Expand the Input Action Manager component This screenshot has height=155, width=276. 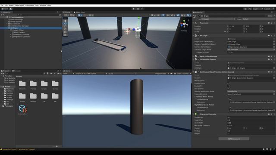[x=194, y=56]
